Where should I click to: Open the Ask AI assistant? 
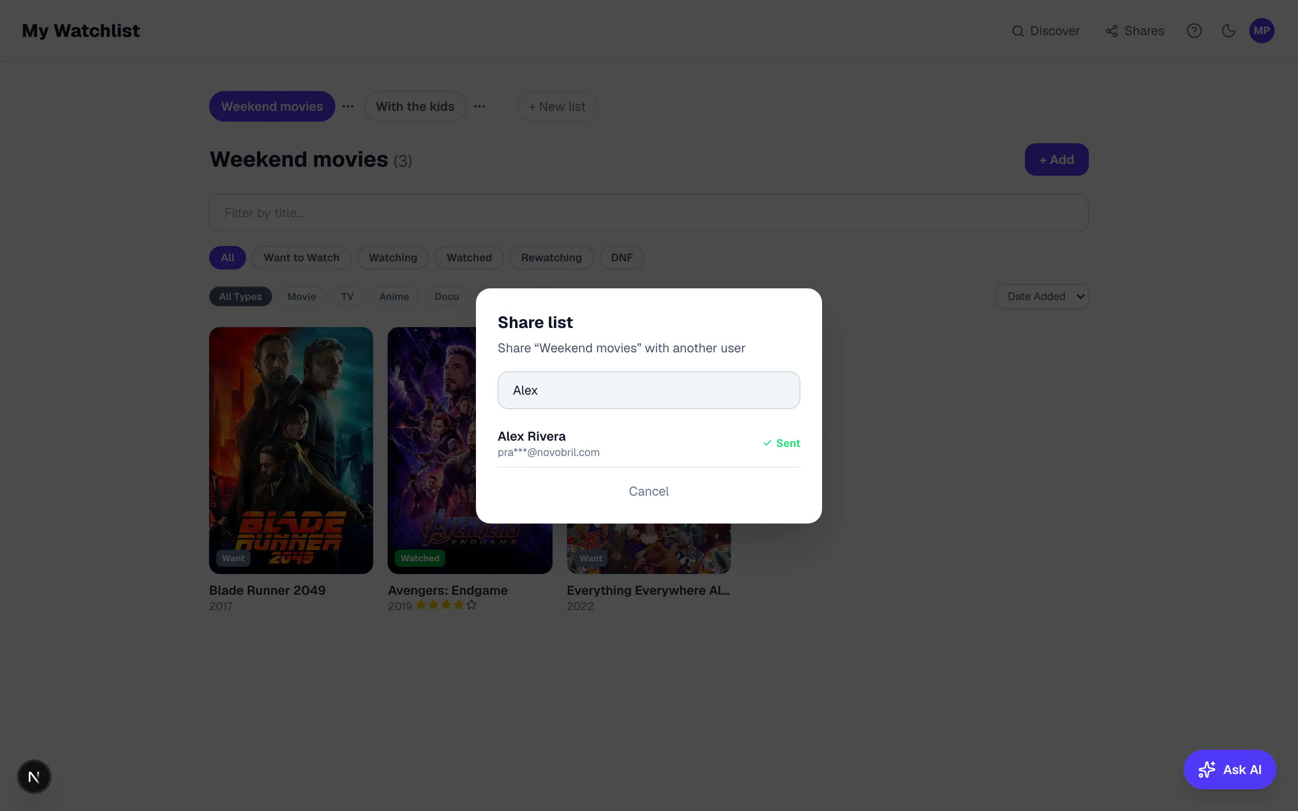coord(1229,769)
